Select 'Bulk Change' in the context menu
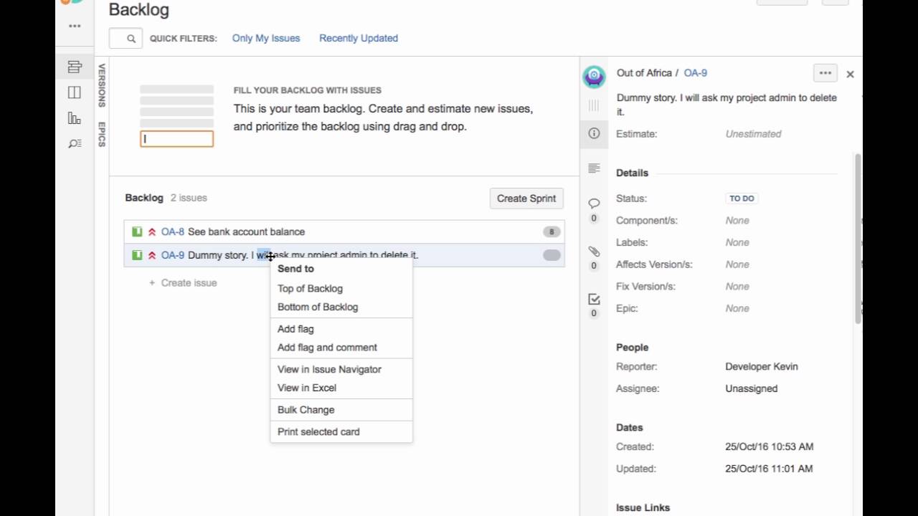Viewport: 918px width, 516px height. pos(306,410)
